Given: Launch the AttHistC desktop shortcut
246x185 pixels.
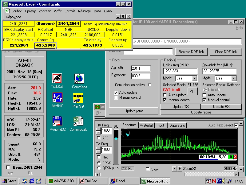Looking at the screenshot, I should pos(58,97).
